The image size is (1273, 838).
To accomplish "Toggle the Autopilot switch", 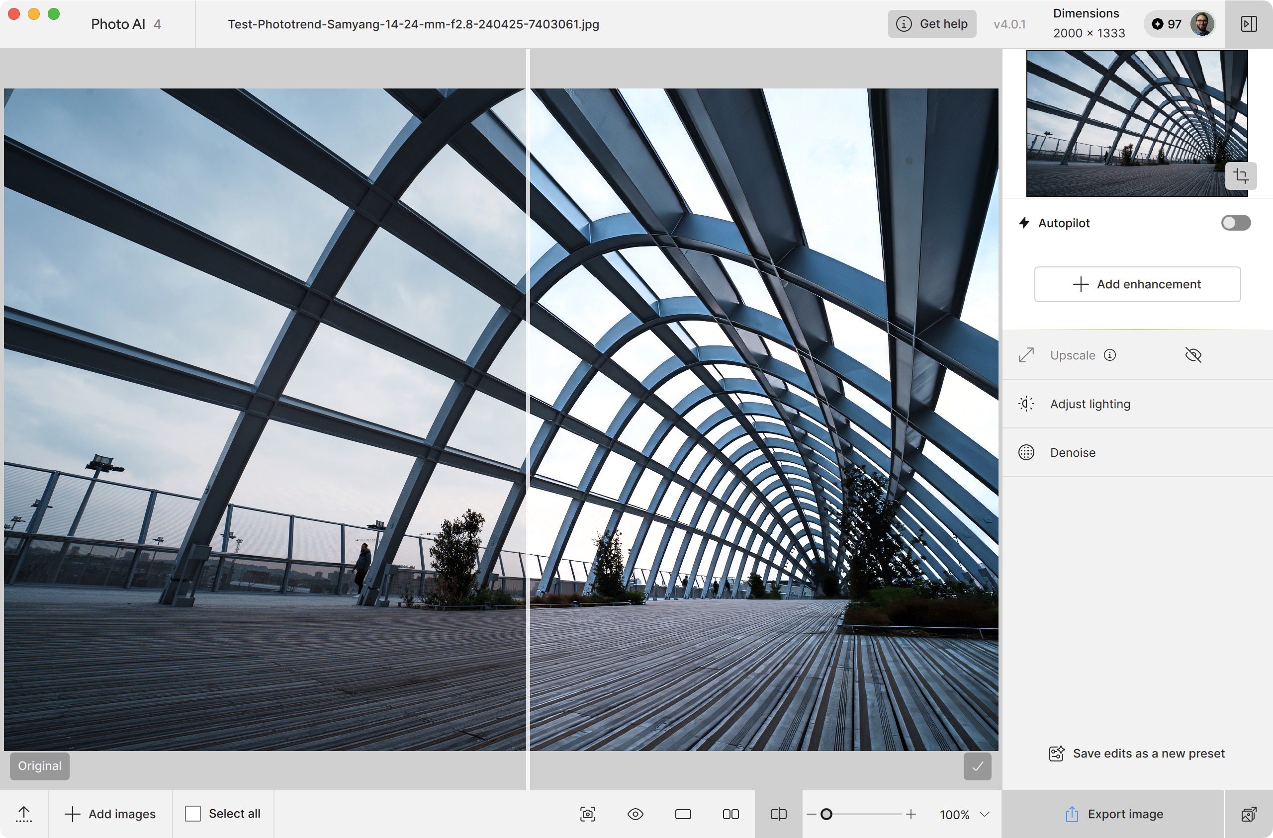I will (1236, 223).
